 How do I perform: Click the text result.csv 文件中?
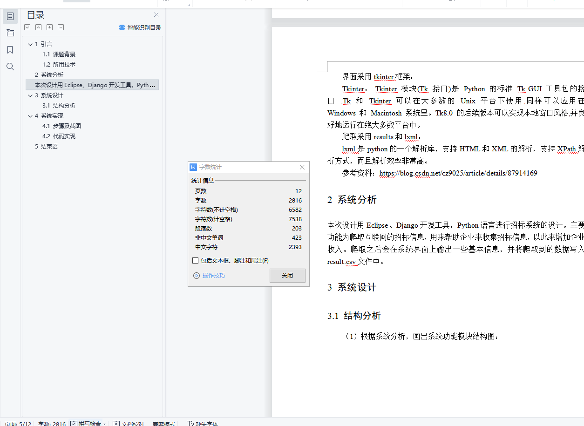coord(356,262)
